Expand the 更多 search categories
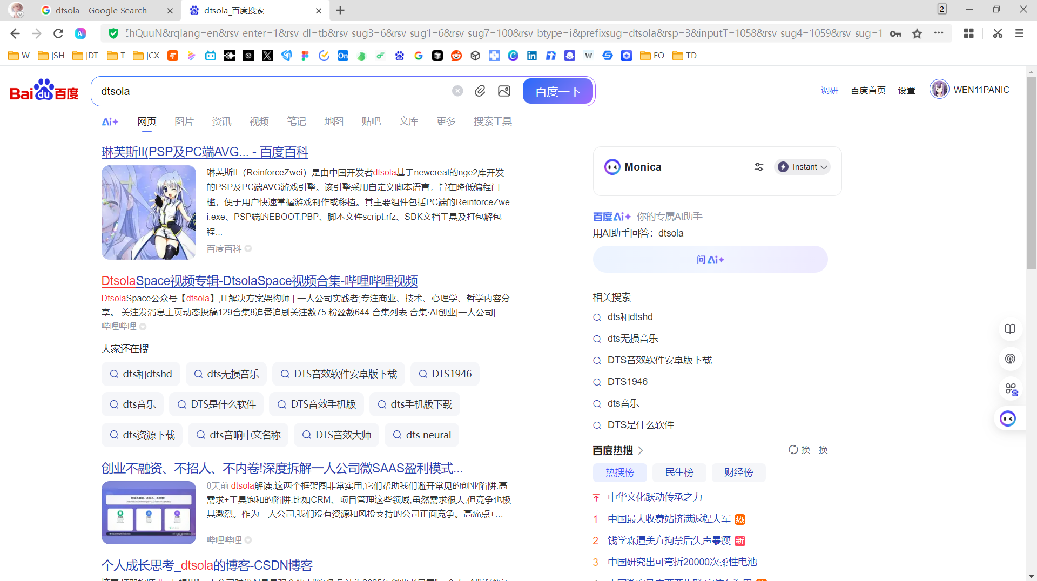This screenshot has height=581, width=1037. pos(446,121)
